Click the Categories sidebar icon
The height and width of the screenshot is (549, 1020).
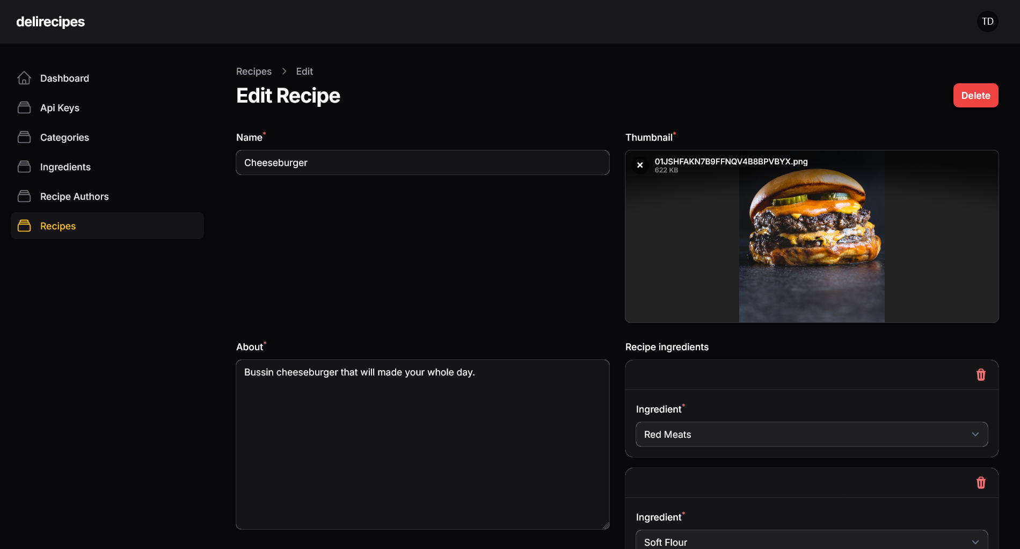tap(24, 138)
